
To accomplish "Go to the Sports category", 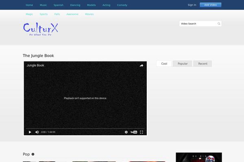I will [x=44, y=14].
